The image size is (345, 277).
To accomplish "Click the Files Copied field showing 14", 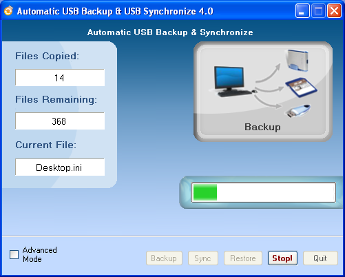I will click(60, 78).
